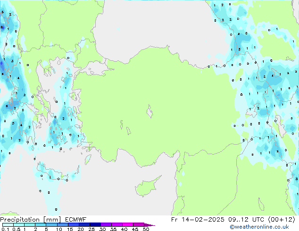Pick the 25–30 mm dark blue legend box

[95, 225]
